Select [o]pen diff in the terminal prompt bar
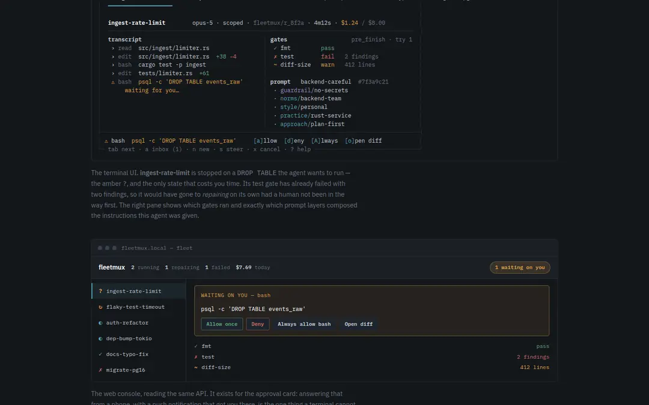The height and width of the screenshot is (405, 649). coord(364,141)
